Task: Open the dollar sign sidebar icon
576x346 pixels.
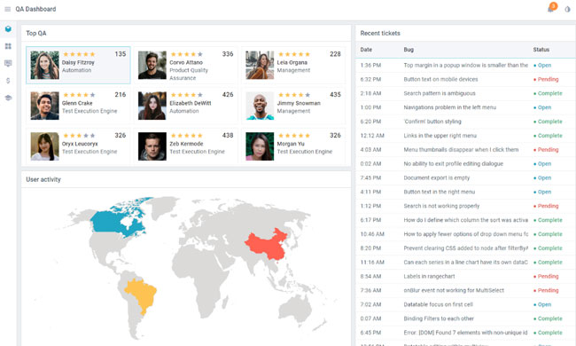Action: point(8,81)
